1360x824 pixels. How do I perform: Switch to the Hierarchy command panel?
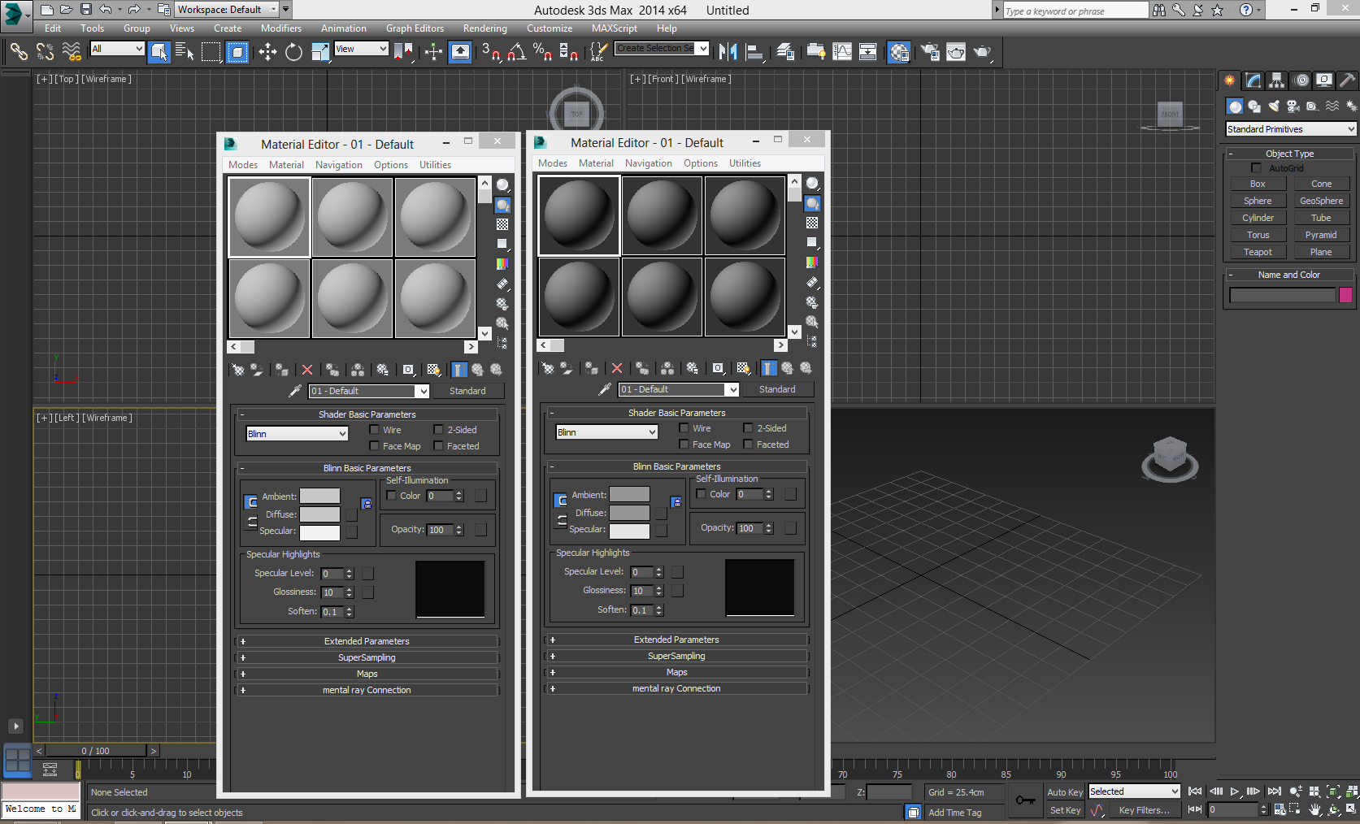1276,80
